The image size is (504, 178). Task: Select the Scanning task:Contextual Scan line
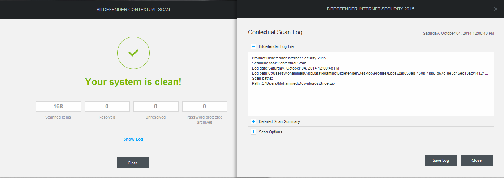pyautogui.click(x=279, y=63)
